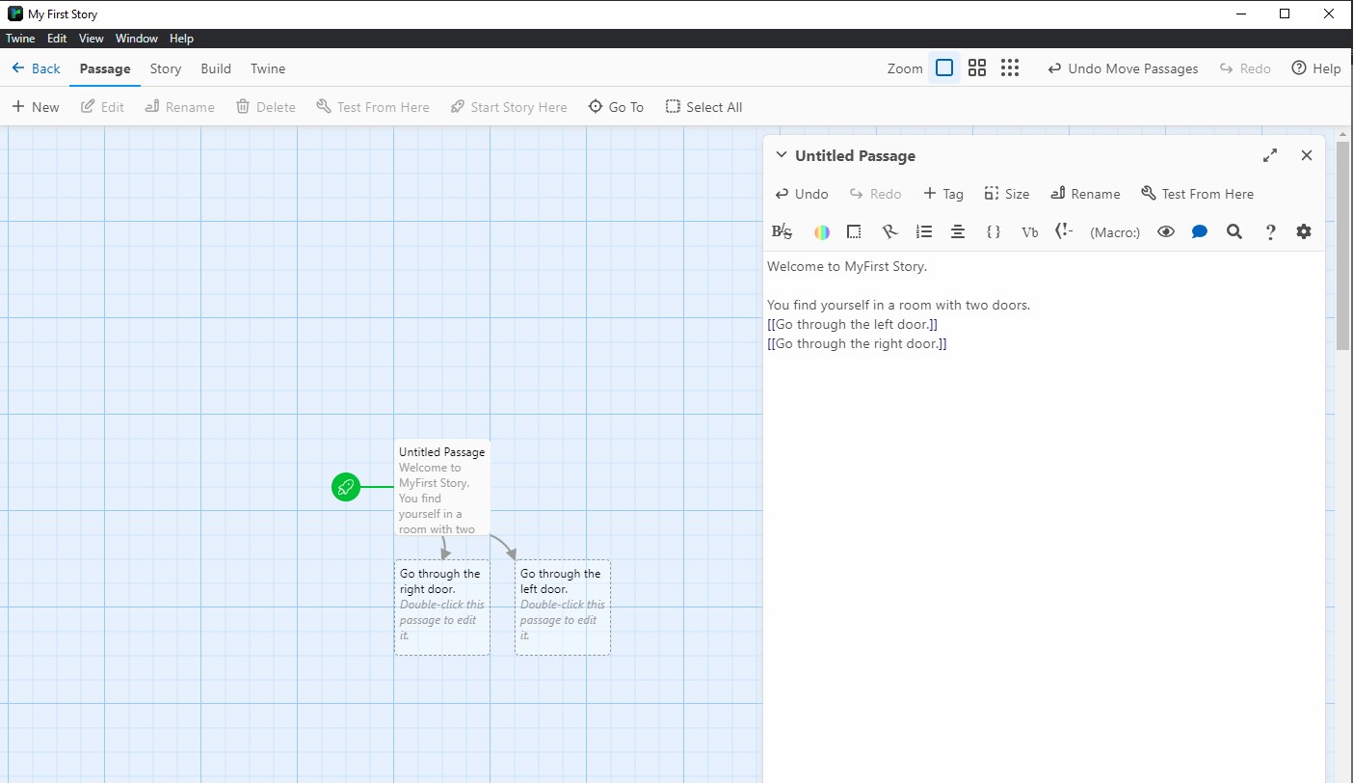Switch to the Story tab
Image resolution: width=1353 pixels, height=783 pixels.
coord(165,68)
